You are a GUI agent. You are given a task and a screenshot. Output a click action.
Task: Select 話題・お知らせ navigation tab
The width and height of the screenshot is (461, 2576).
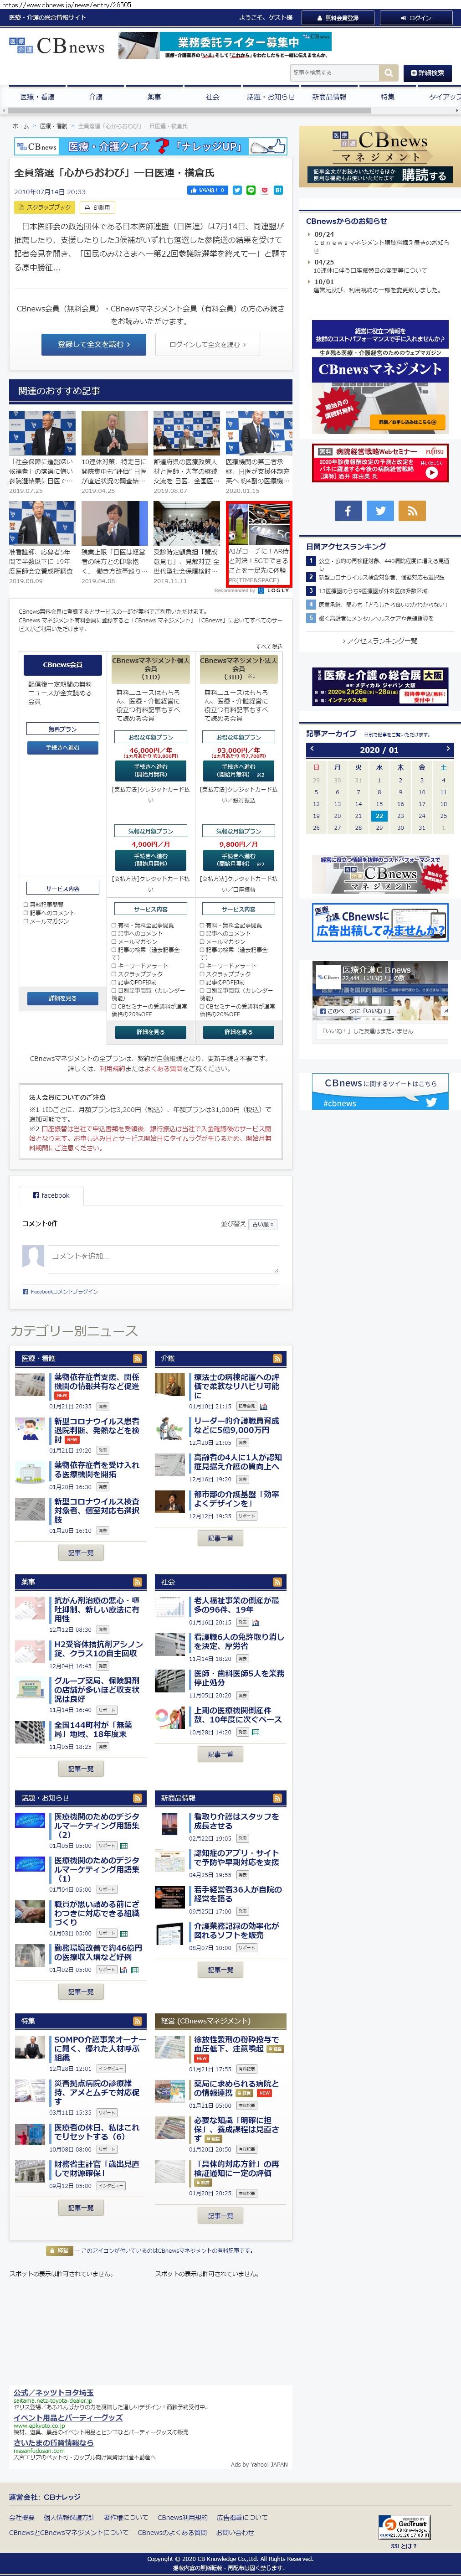(271, 97)
